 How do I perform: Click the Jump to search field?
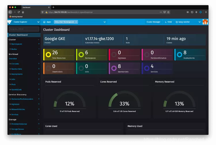pyautogui.click(x=24, y=29)
